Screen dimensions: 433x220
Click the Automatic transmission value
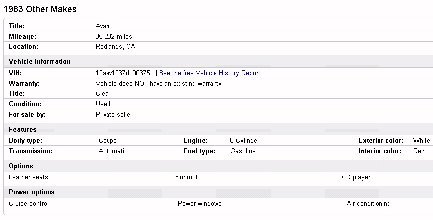pos(113,151)
